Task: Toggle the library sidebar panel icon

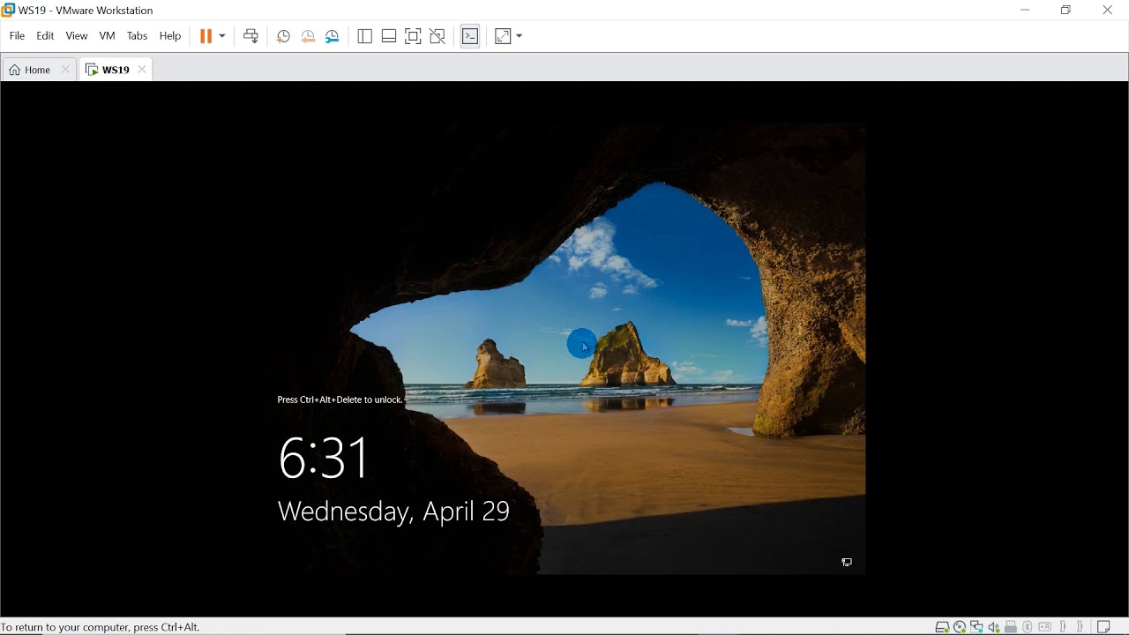Action: pyautogui.click(x=364, y=36)
